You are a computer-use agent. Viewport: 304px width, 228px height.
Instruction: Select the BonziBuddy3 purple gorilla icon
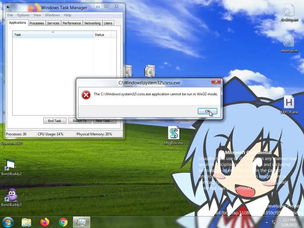(x=11, y=197)
